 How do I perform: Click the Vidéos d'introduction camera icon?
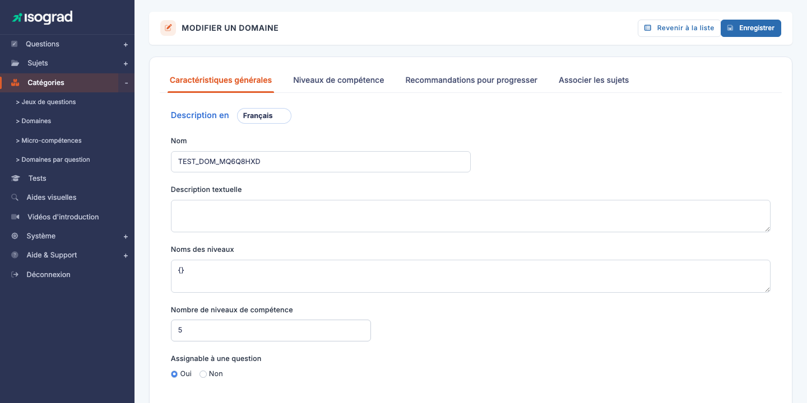15,217
